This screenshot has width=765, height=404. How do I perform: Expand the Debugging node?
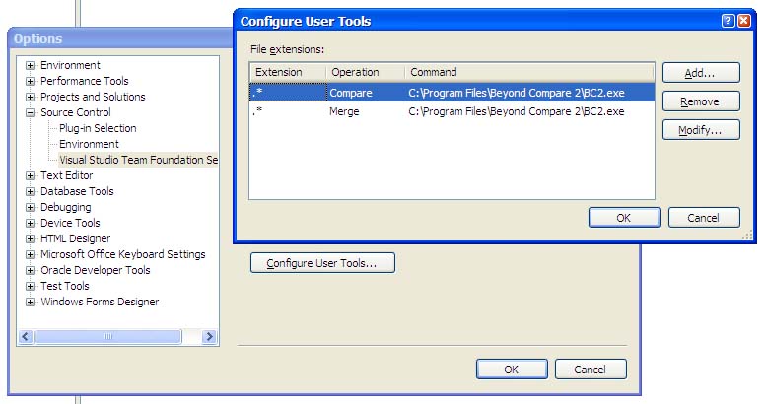pyautogui.click(x=30, y=207)
